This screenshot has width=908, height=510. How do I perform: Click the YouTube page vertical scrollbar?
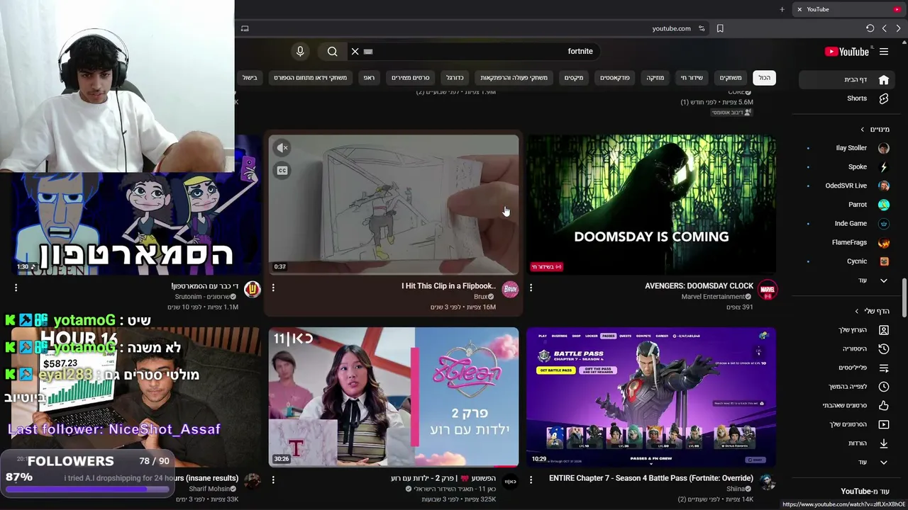(x=904, y=298)
